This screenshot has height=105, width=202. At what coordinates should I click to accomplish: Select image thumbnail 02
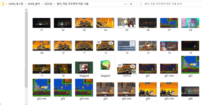(63, 23)
